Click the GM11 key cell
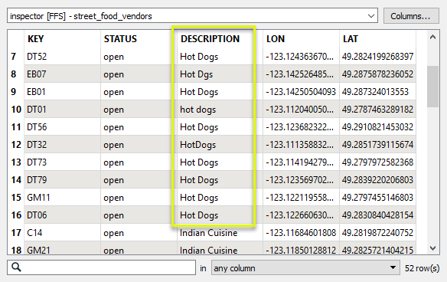The image size is (447, 282). [x=62, y=198]
